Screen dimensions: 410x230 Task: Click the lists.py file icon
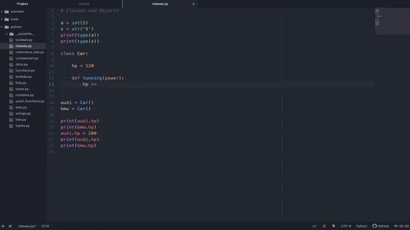tap(12, 83)
